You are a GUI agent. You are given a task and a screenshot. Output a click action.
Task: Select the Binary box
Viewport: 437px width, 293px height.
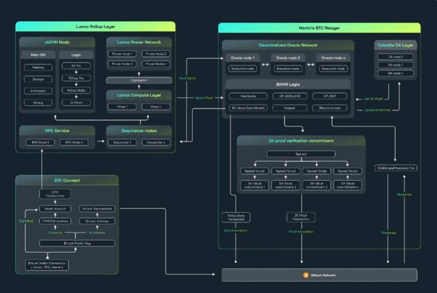pos(38,103)
